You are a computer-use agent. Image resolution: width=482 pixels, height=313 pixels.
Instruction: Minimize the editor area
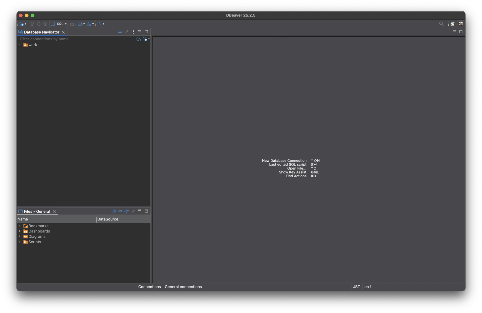pyautogui.click(x=454, y=31)
